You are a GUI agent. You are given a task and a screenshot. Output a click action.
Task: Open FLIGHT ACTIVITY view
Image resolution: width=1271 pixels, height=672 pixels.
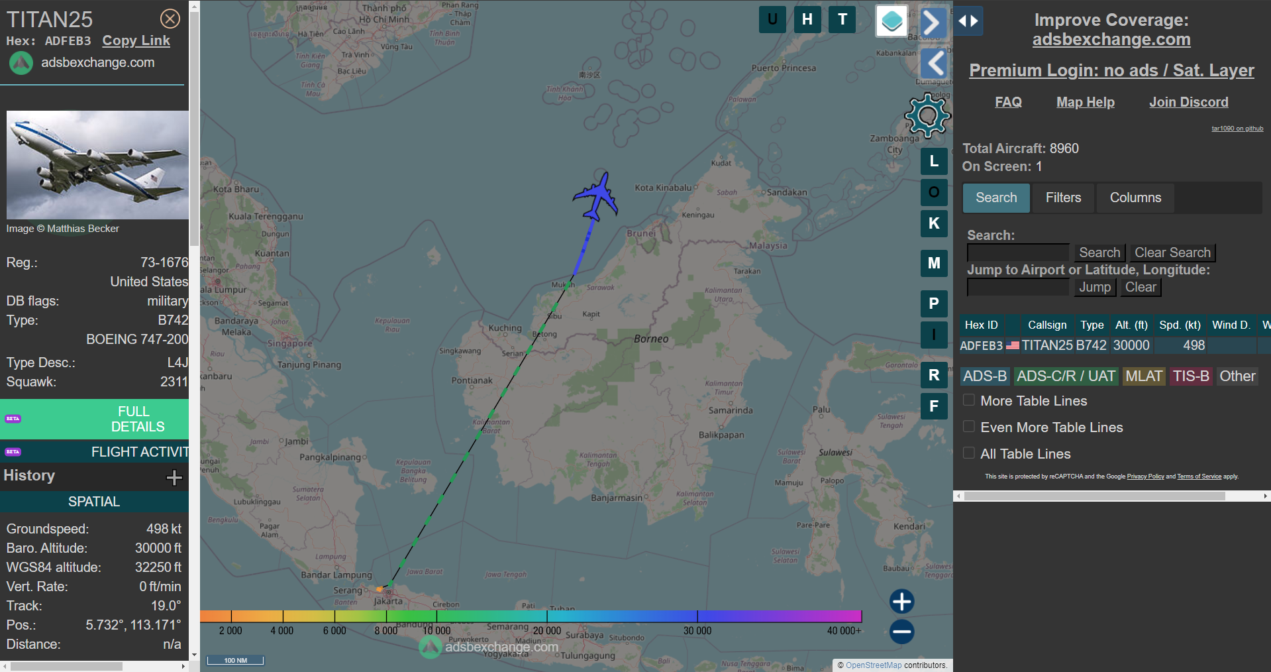[94, 452]
